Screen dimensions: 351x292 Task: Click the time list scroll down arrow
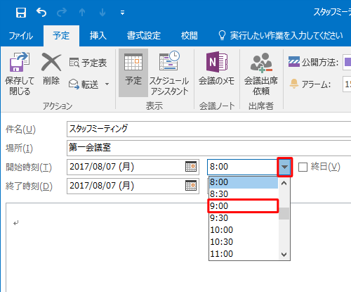(x=284, y=254)
